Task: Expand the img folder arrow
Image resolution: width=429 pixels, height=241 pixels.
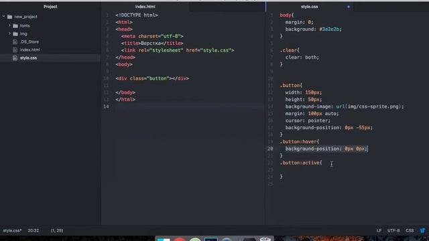Action: tap(9, 33)
